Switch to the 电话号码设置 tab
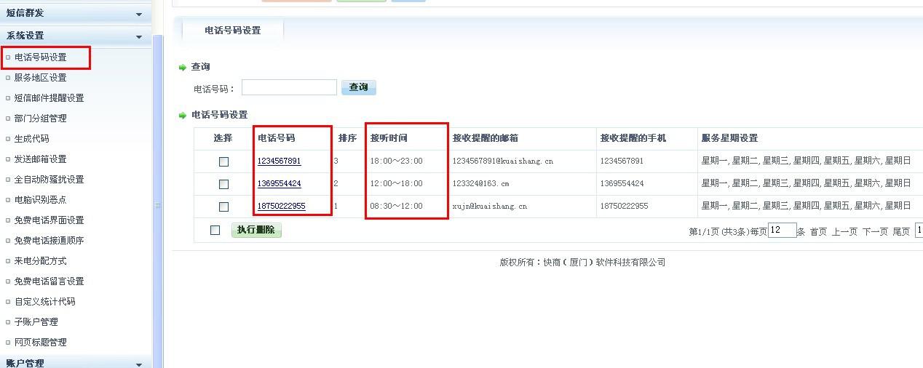 click(232, 31)
